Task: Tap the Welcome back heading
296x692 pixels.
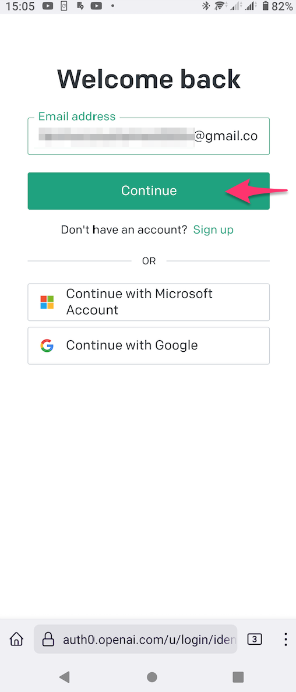Action: (149, 79)
